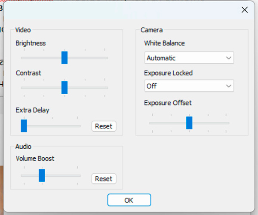Image resolution: width=258 pixels, height=215 pixels.
Task: Click right end of Extra Delay track
Action: (79, 126)
